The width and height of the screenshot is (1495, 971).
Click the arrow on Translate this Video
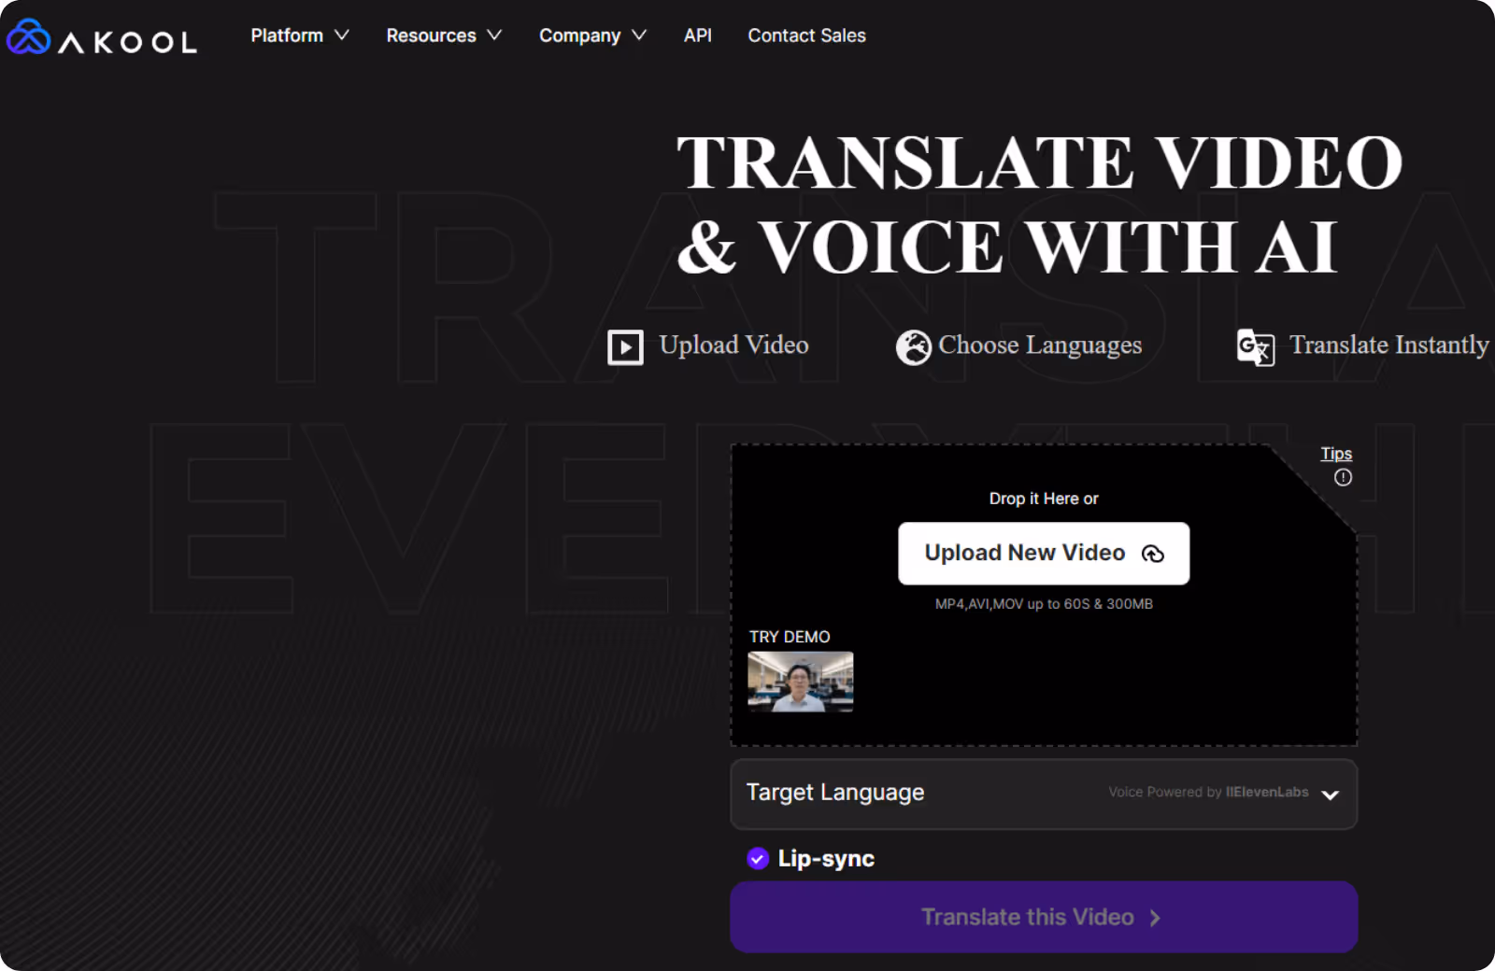(1156, 918)
